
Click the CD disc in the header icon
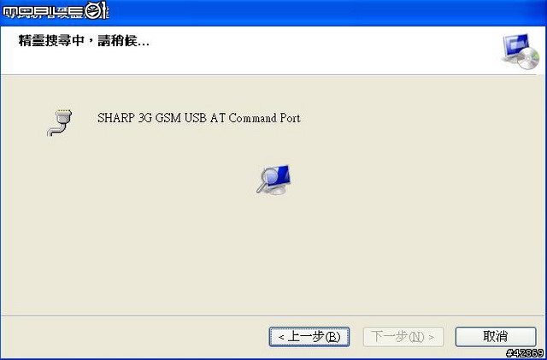click(528, 58)
